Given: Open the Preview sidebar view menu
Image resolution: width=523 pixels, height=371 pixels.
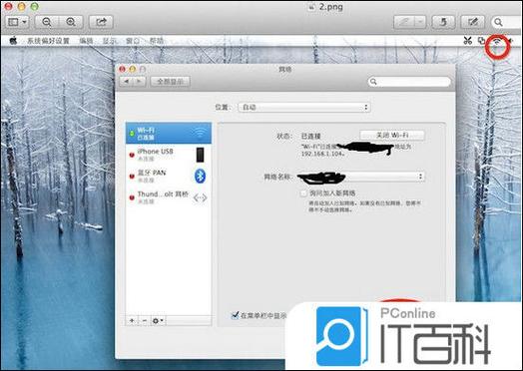Looking at the screenshot, I should pos(17,22).
